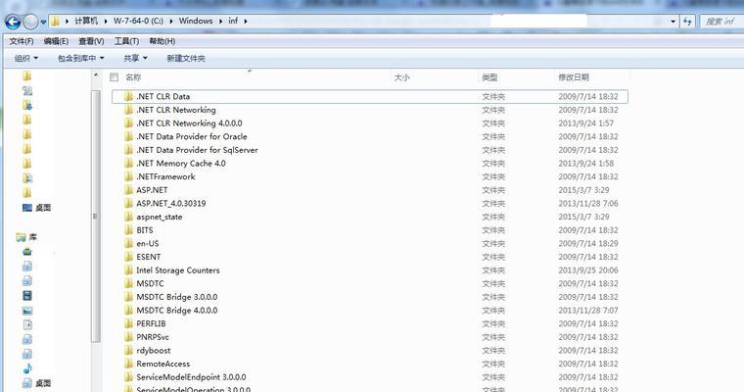The width and height of the screenshot is (744, 392).
Task: Click the ServiceModelEndpoint 3.0.0.0 folder name
Action: click(191, 376)
